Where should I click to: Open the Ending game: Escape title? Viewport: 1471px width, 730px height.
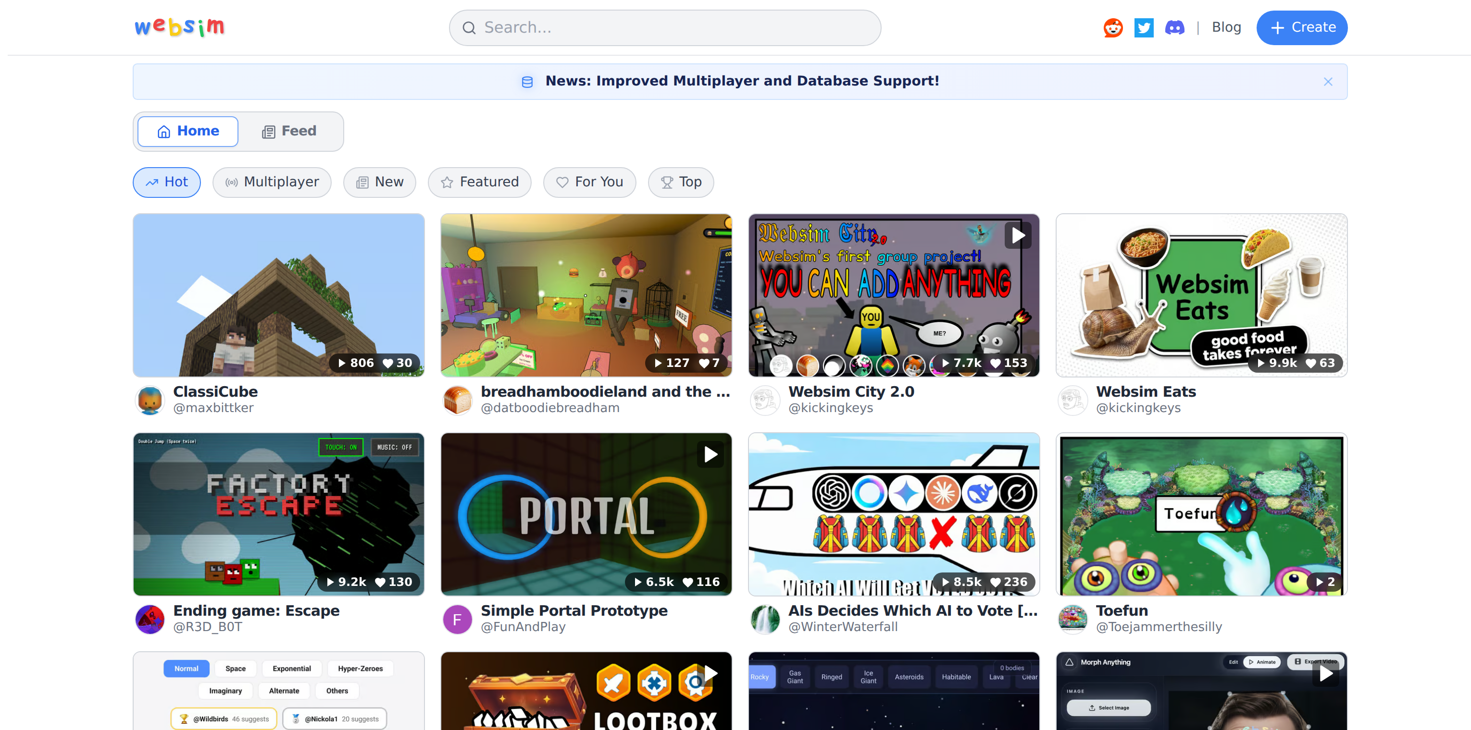pyautogui.click(x=256, y=611)
